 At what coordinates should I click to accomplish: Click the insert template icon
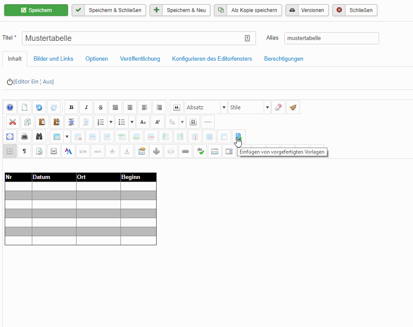pos(238,137)
